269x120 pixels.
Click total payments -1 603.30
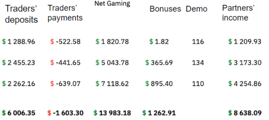(65, 113)
